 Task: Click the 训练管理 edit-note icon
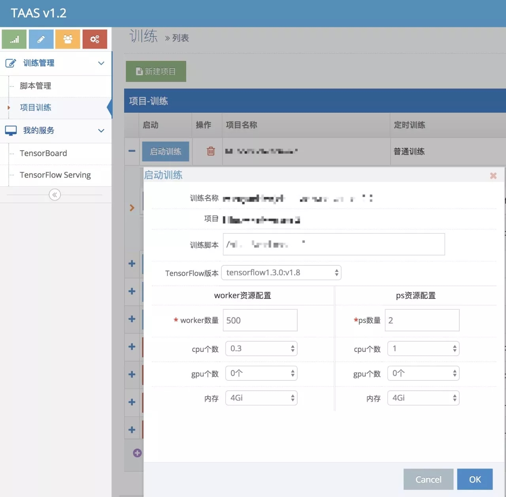[11, 63]
